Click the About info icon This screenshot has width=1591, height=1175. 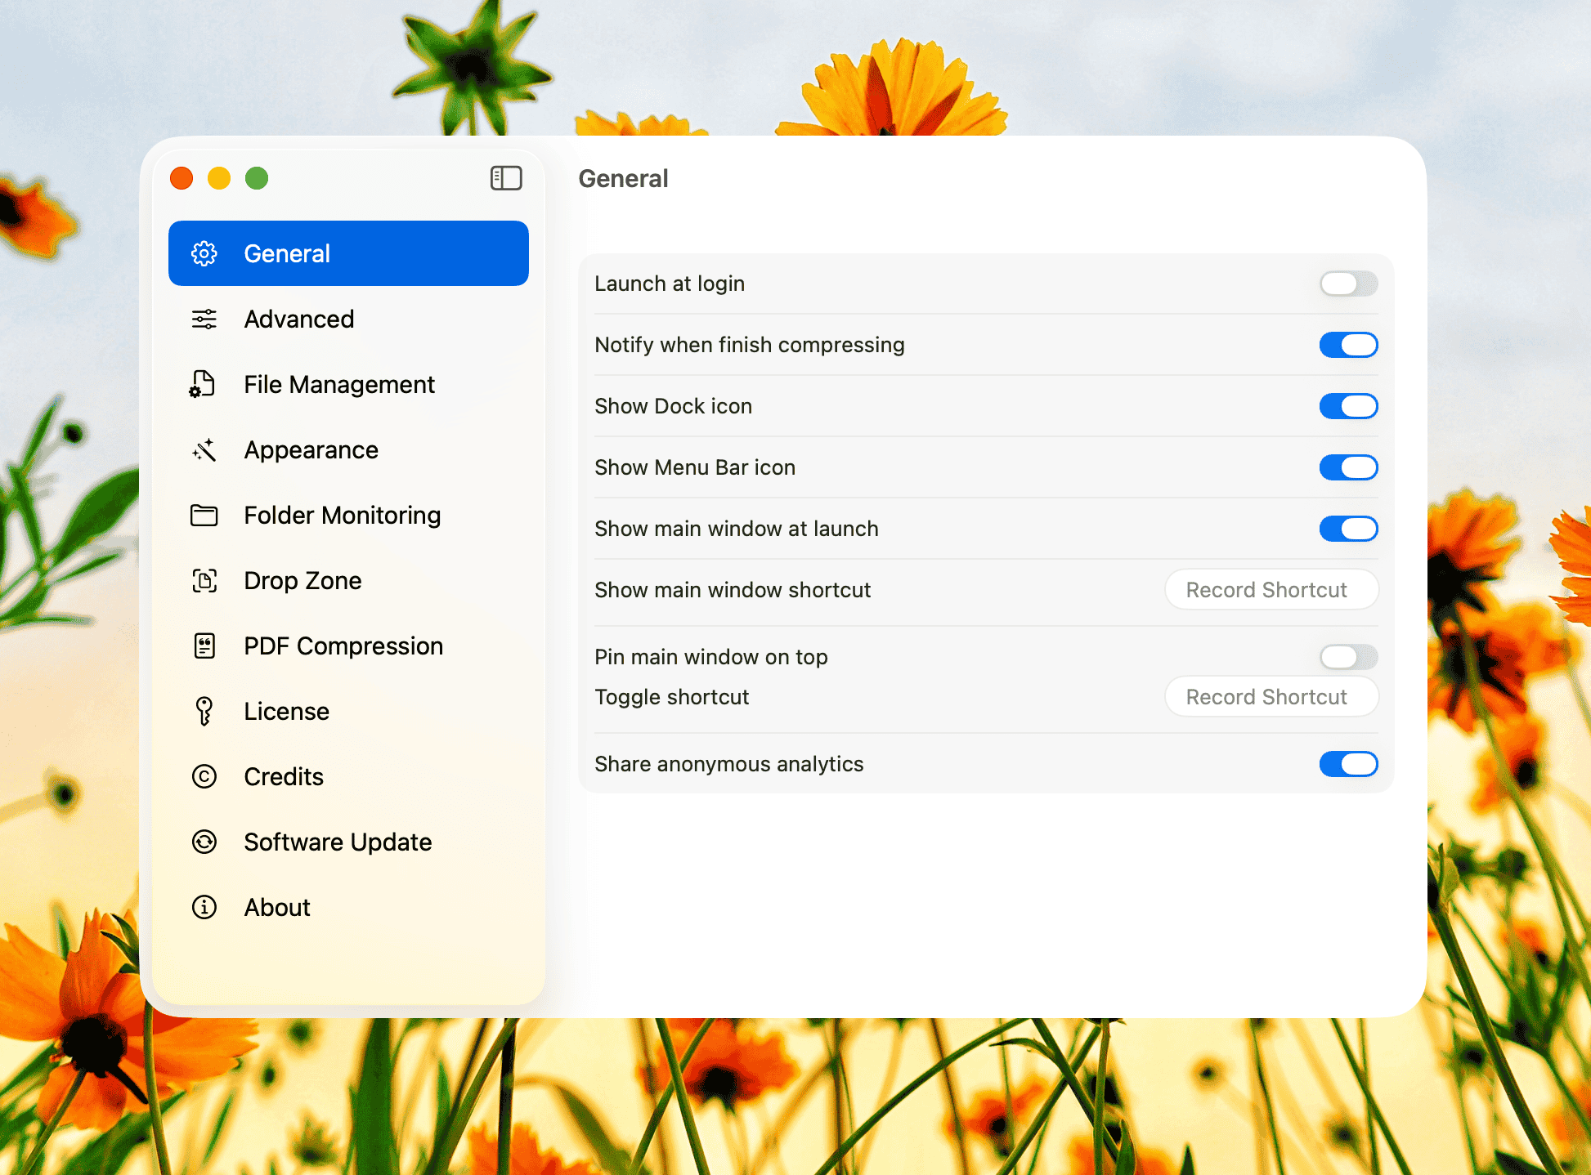(x=204, y=908)
